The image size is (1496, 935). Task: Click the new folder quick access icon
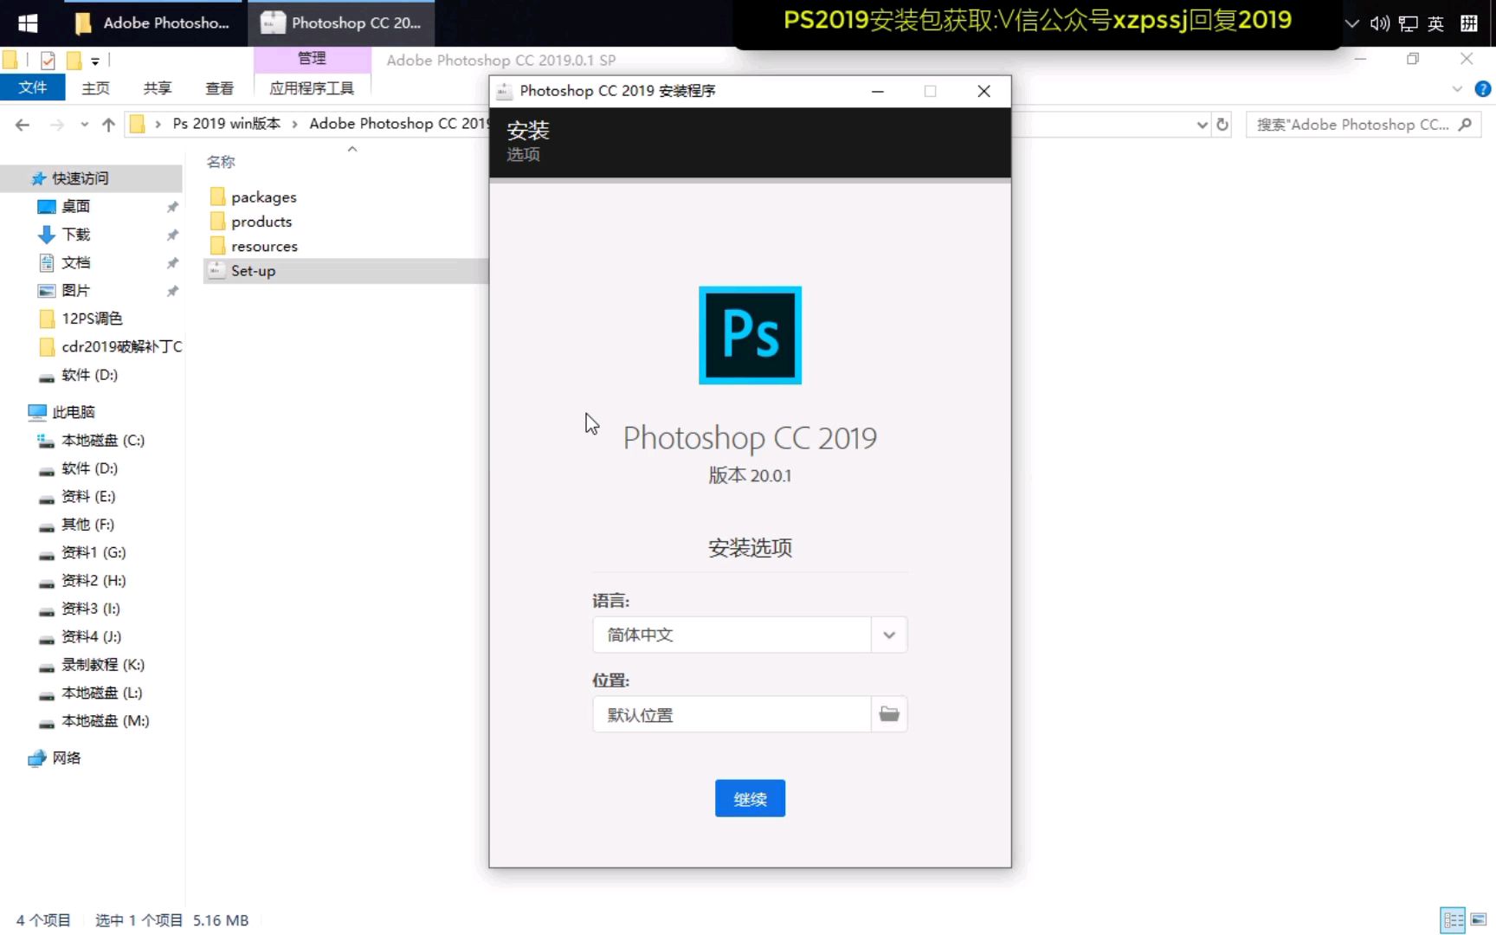coord(74,60)
